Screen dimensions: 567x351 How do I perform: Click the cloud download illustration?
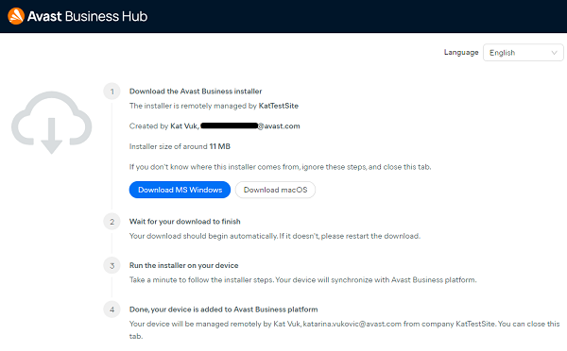(51, 123)
